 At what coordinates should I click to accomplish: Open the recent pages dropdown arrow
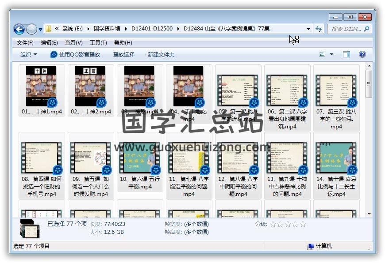pos(41,30)
